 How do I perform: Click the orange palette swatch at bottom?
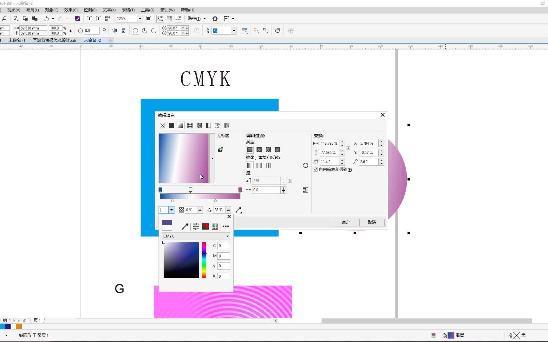19,326
